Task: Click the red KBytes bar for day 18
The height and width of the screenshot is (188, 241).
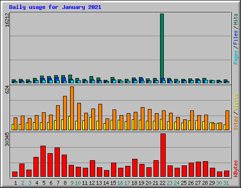Action: 135,168
